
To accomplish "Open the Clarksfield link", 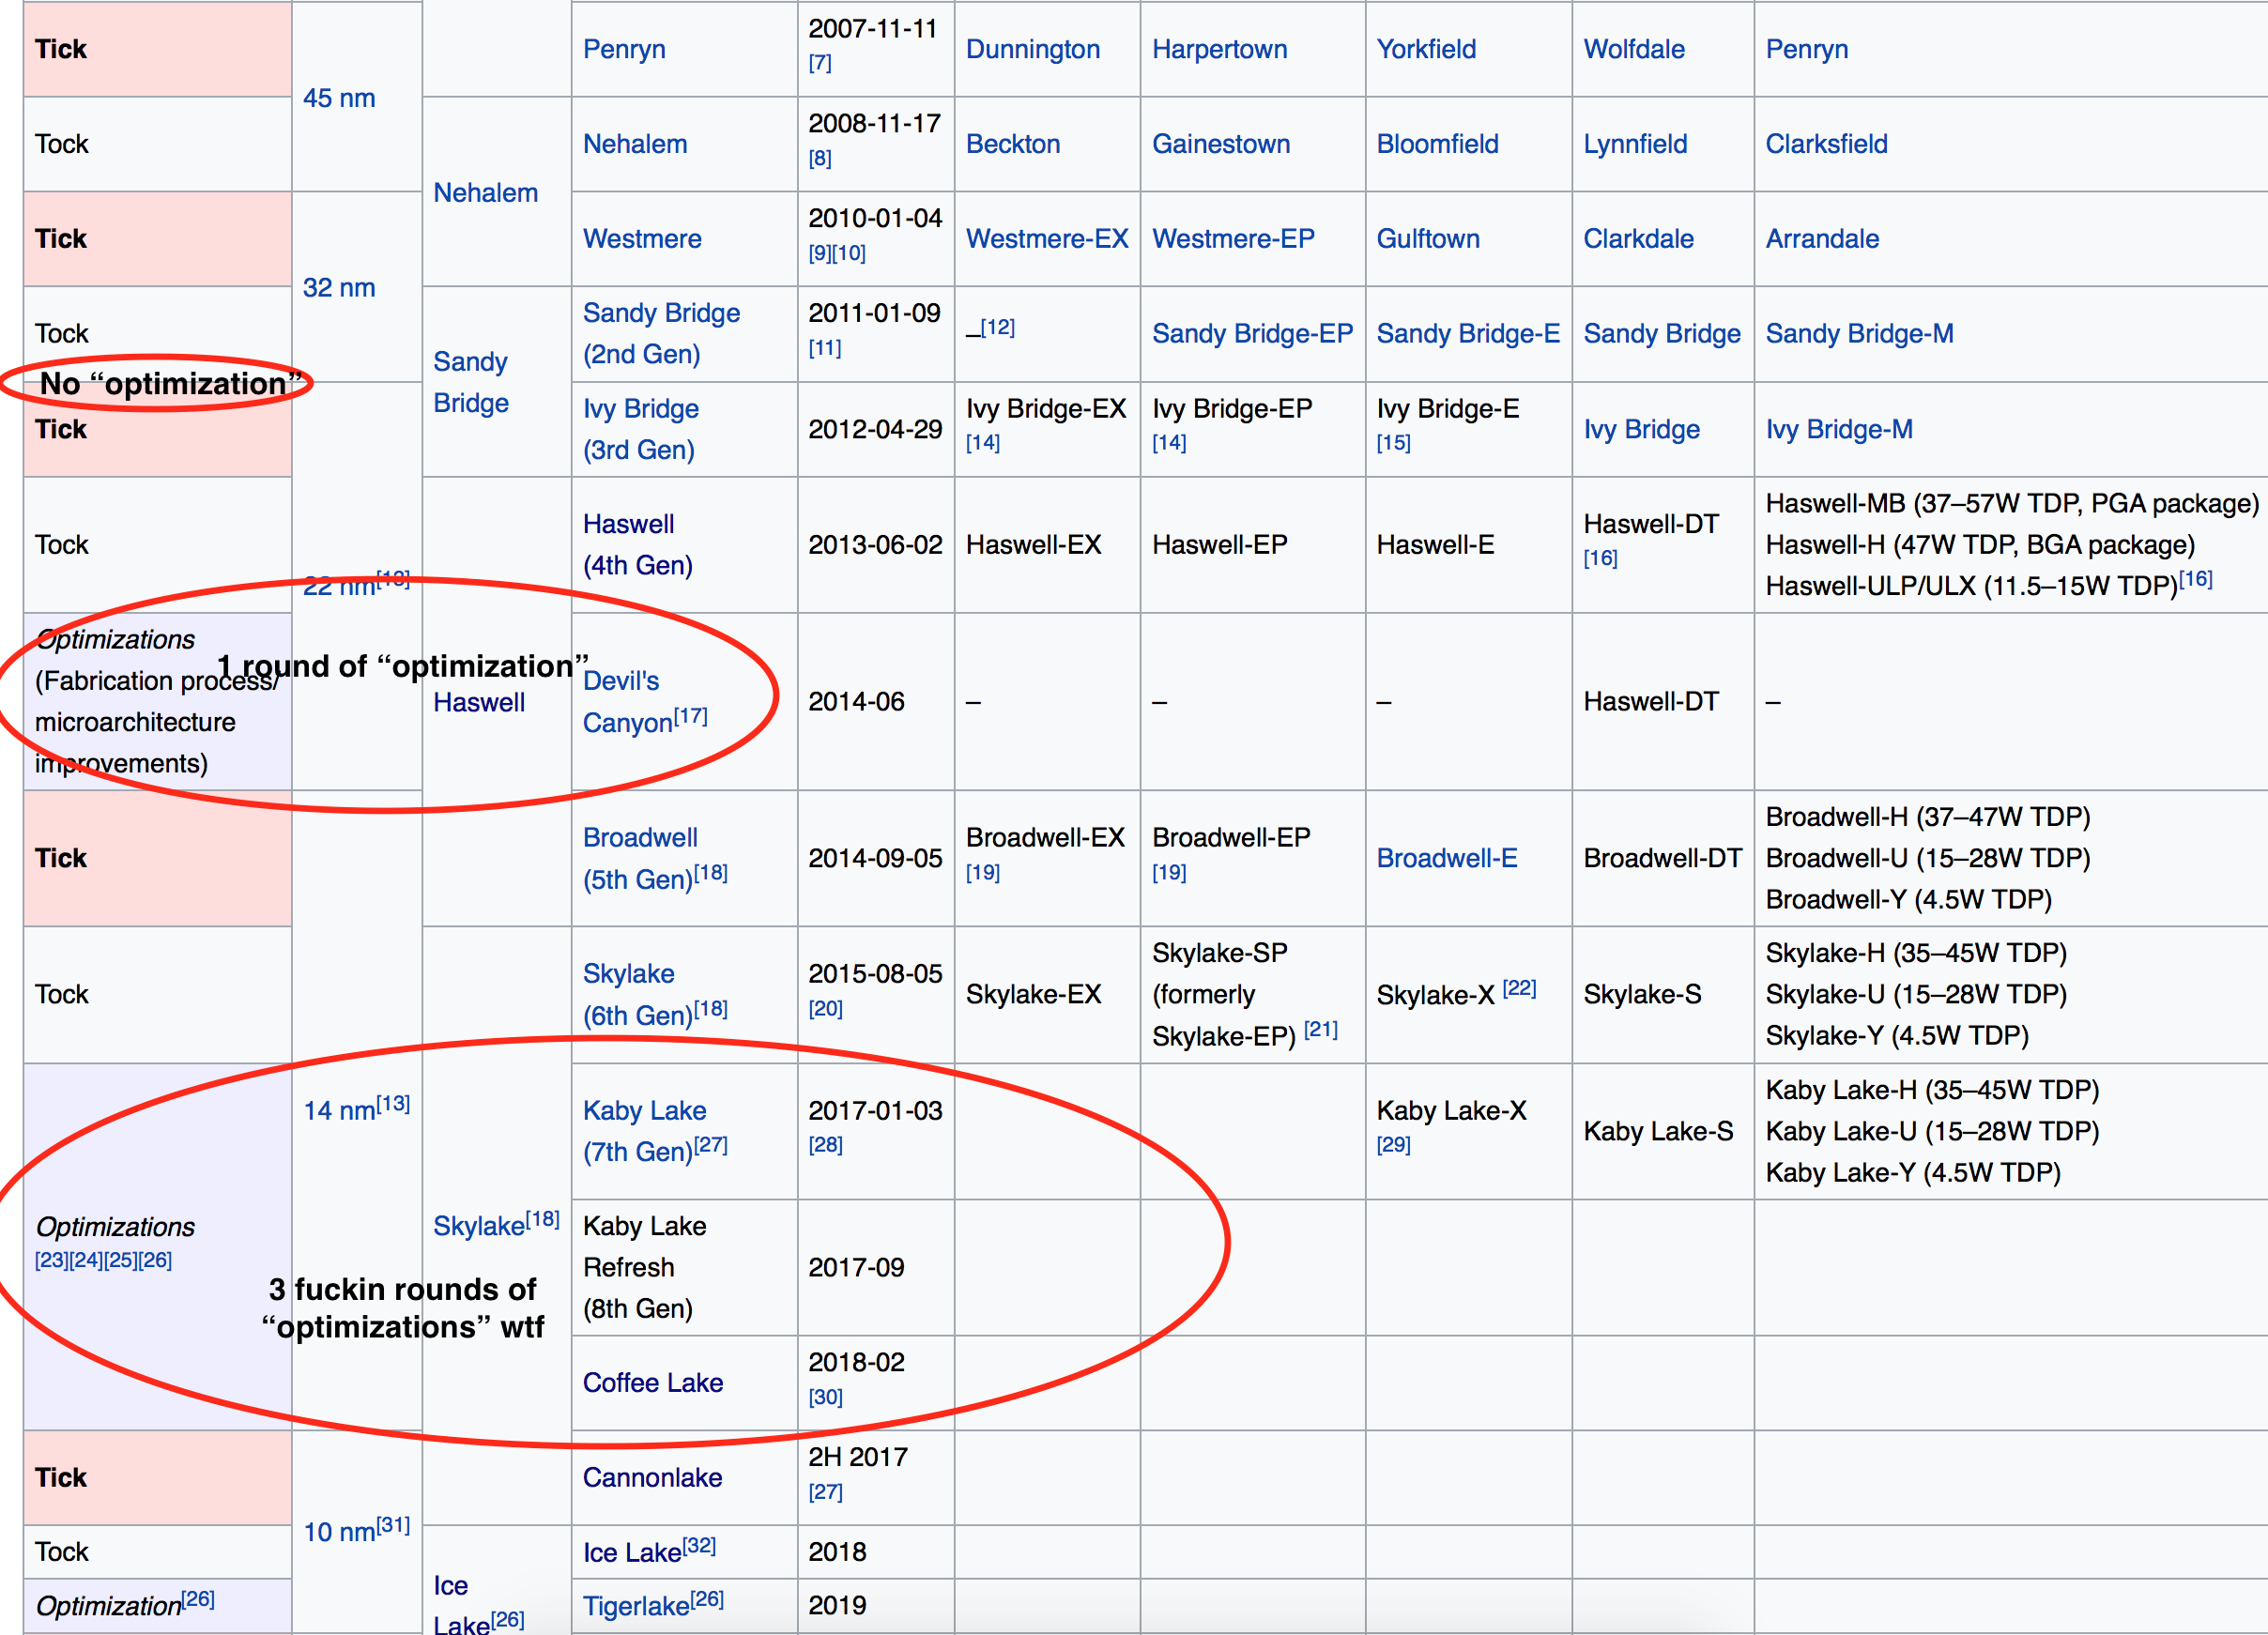I will click(1826, 144).
